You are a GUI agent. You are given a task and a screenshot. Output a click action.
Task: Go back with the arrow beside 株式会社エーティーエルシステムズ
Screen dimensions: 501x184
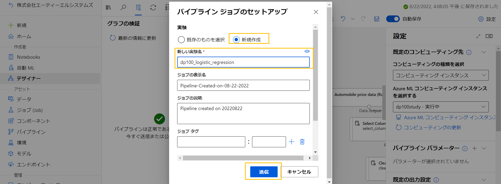(x=11, y=5)
